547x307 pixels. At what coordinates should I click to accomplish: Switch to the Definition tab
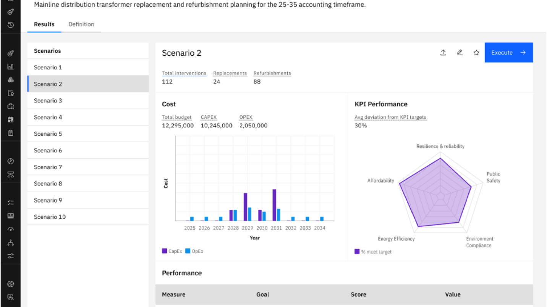[81, 24]
